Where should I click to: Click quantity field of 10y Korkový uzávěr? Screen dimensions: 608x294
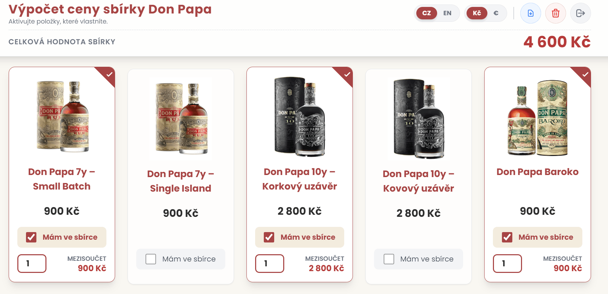pyautogui.click(x=270, y=264)
